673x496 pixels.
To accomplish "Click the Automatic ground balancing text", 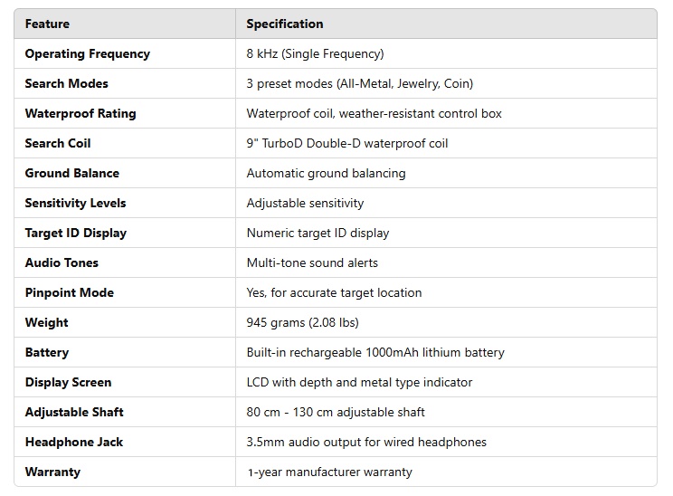I will pos(327,173).
